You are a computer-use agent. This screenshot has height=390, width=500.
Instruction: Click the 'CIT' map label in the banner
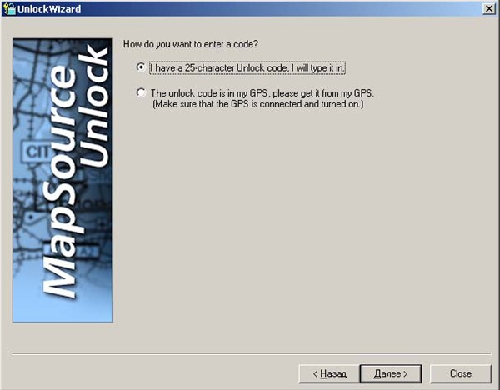(x=37, y=152)
